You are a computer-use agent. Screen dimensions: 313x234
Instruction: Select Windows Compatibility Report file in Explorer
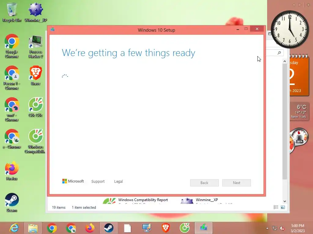(135, 200)
